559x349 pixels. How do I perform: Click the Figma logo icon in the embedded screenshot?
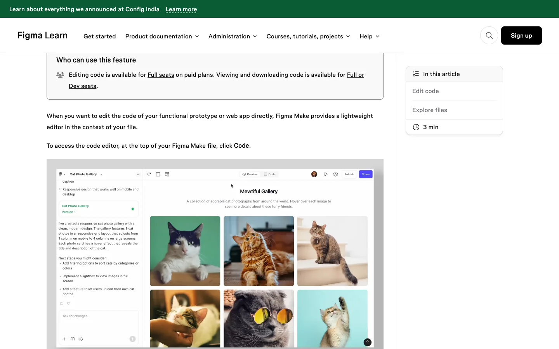pyautogui.click(x=61, y=174)
